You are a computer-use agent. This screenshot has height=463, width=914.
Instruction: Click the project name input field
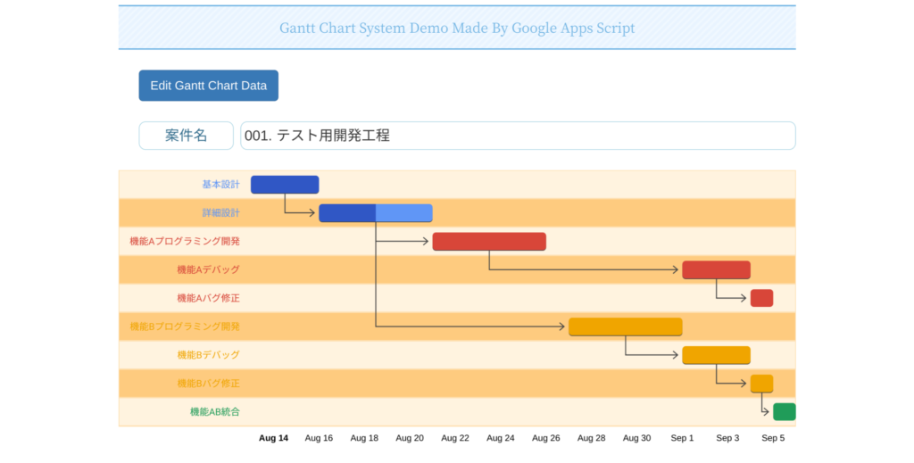518,136
